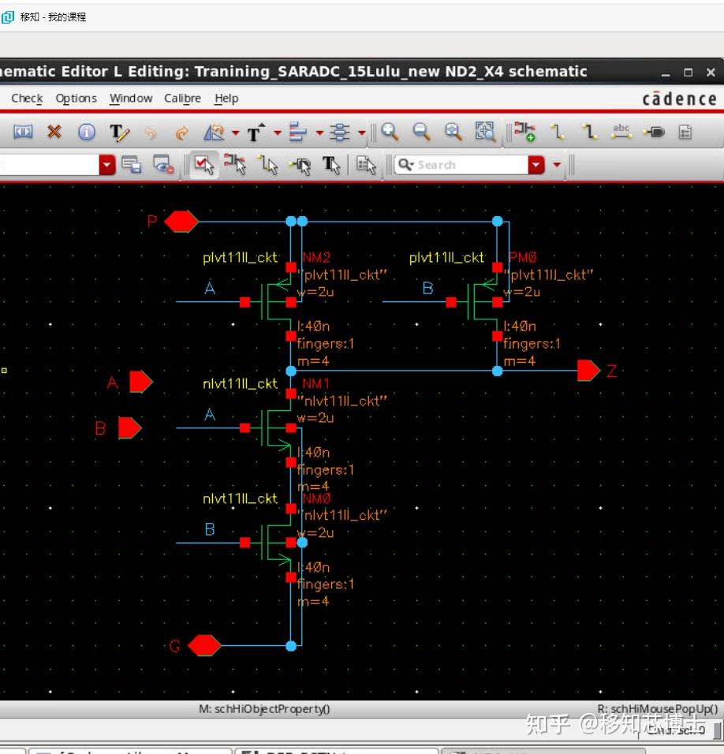Select the Rotate/Flip tool icon

point(214,133)
